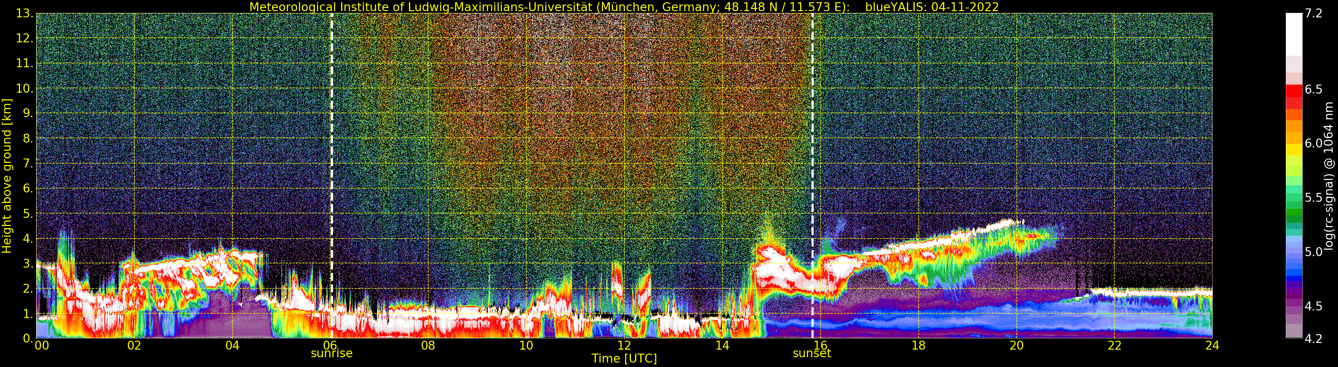Screen dimensions: 1338x367
Task: Click the 'log(rc-signal) @ 1064 nm' colorbar label
Action: coord(1330,176)
